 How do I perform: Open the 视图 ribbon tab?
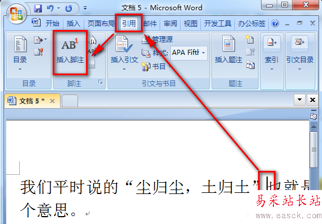(x=190, y=23)
